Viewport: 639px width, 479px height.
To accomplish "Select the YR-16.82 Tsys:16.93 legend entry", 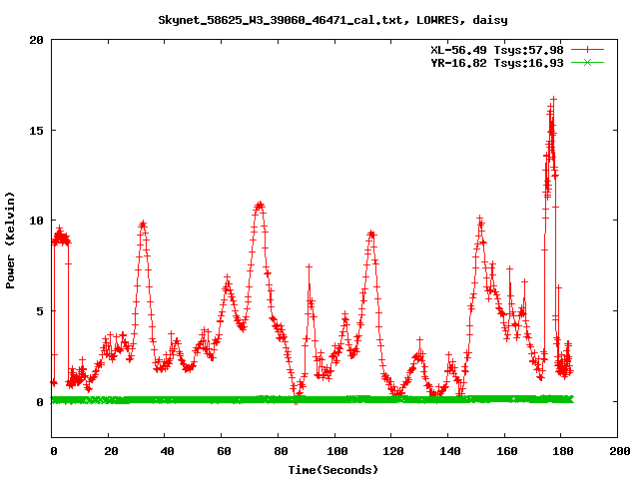I will pos(497,63).
